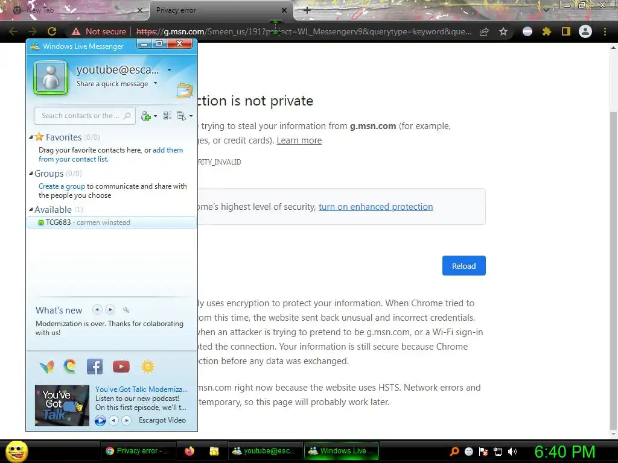Screen dimensions: 618x463
Task: Click the Not secure warning indicator
Action: tap(99, 31)
